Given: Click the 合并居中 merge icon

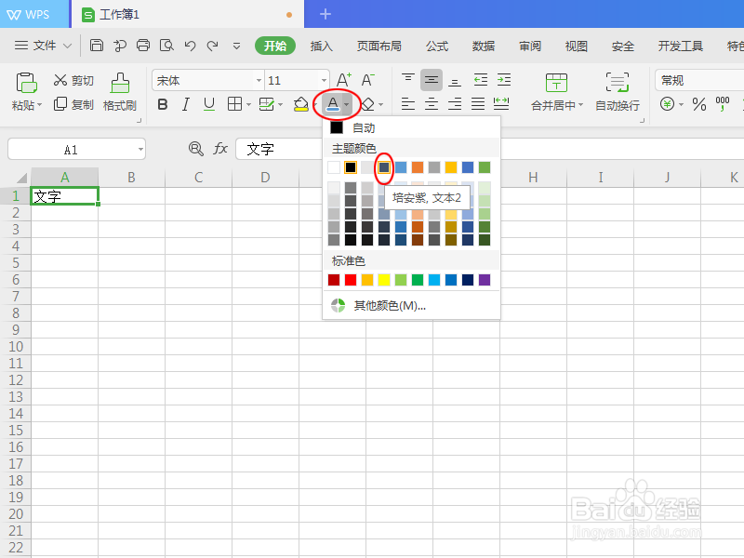Looking at the screenshot, I should tap(556, 83).
